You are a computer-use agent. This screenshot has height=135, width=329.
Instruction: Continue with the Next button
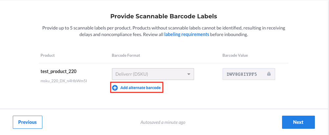pos(298,122)
